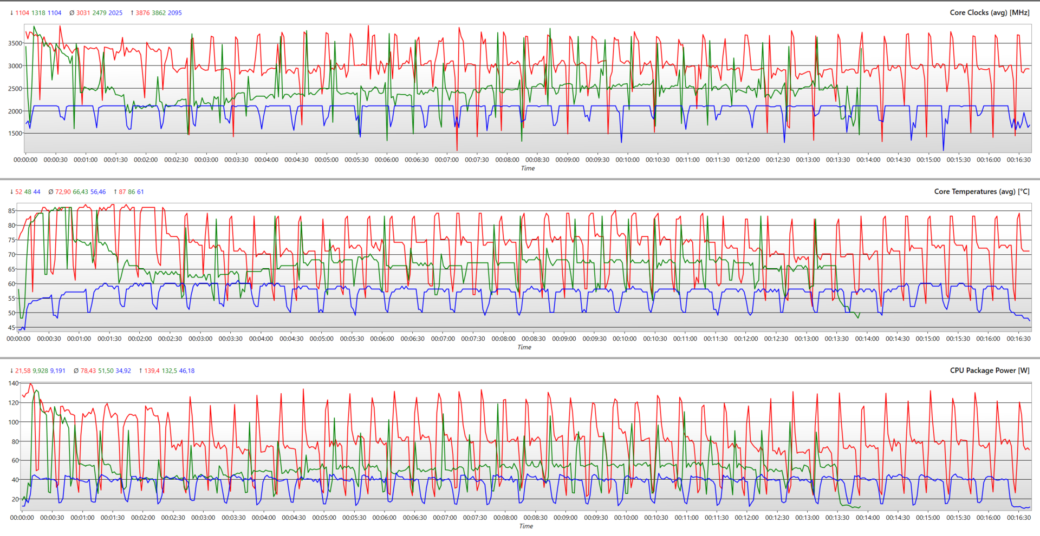1040x536 pixels.
Task: Click the 'Time' label under CPU Package Power chart
Action: point(526,527)
